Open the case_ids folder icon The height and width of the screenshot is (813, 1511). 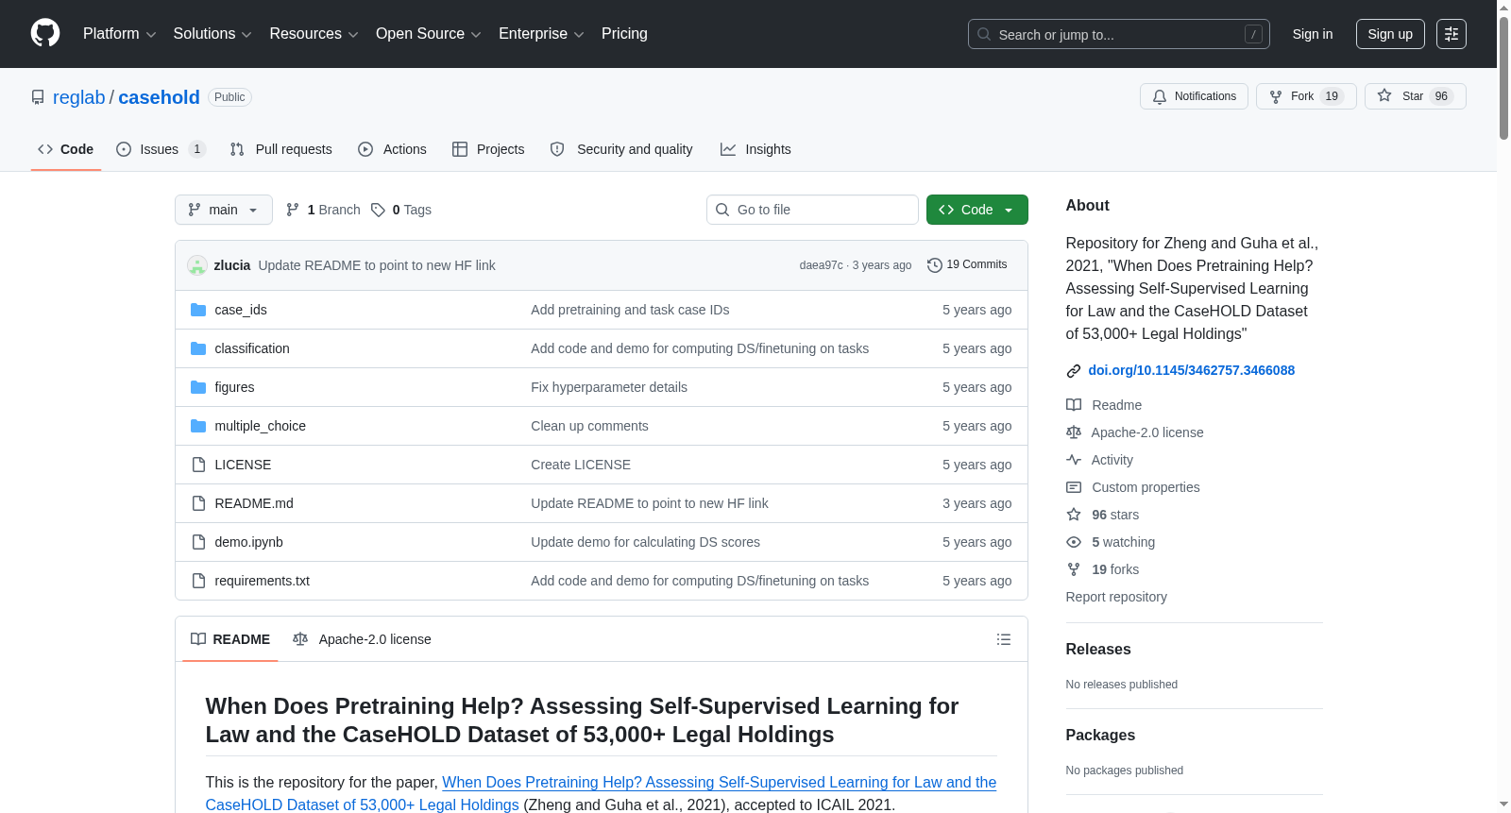tap(198, 310)
